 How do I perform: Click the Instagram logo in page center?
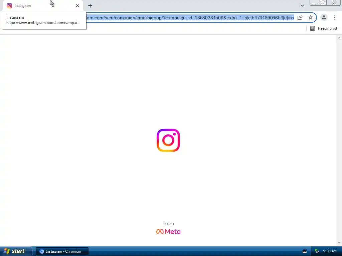tap(168, 140)
